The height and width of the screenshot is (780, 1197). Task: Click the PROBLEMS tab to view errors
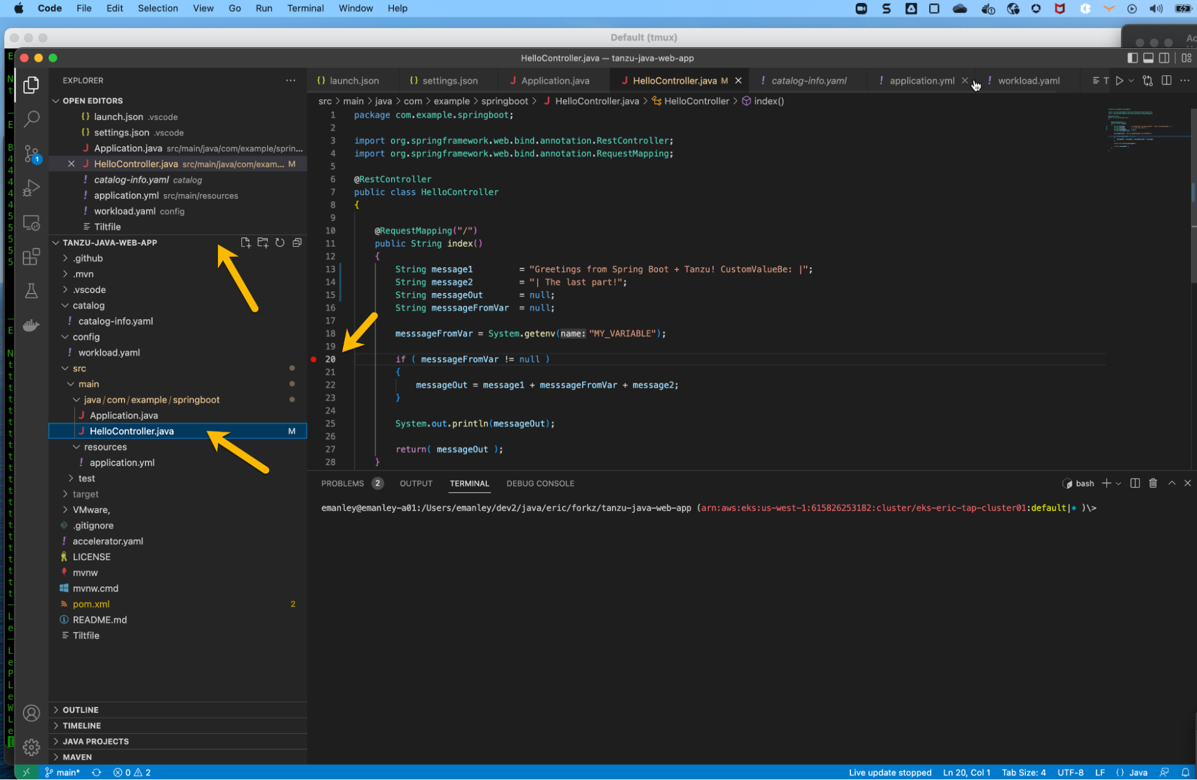tap(343, 482)
